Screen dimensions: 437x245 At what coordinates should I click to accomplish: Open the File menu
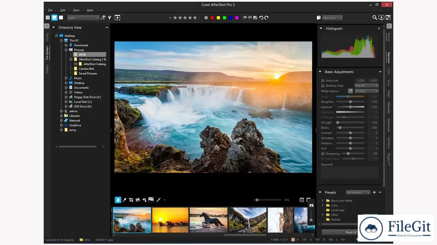(50, 10)
